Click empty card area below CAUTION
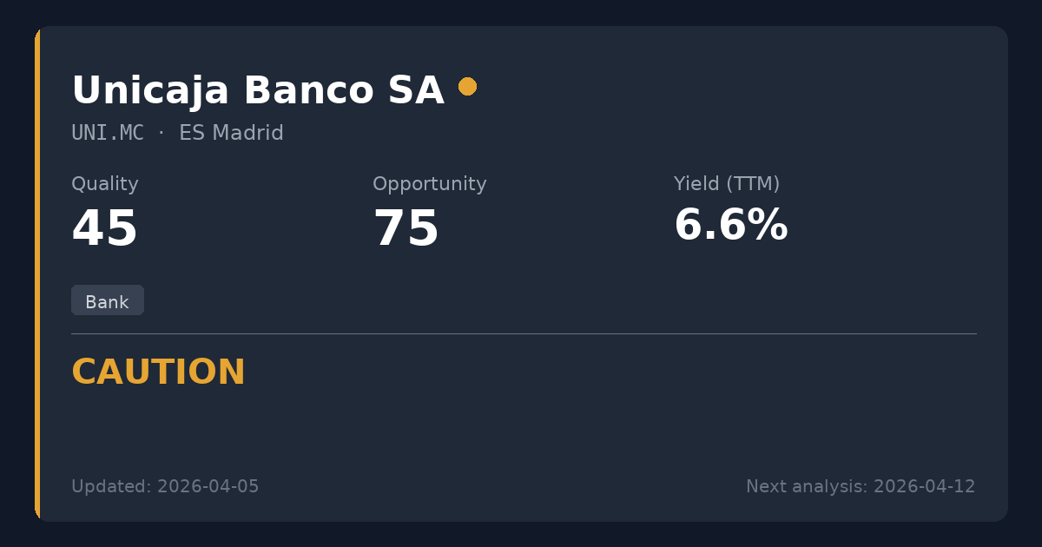 (521, 430)
